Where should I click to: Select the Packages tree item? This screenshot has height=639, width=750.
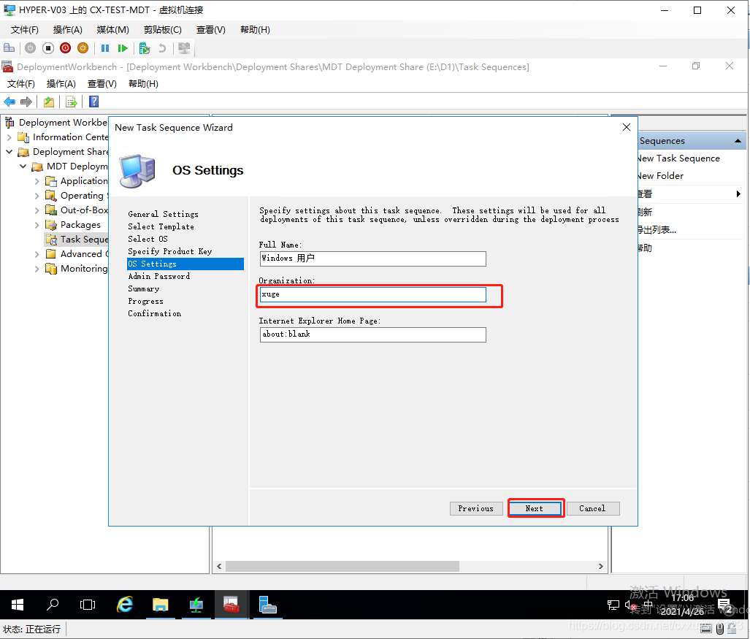80,225
